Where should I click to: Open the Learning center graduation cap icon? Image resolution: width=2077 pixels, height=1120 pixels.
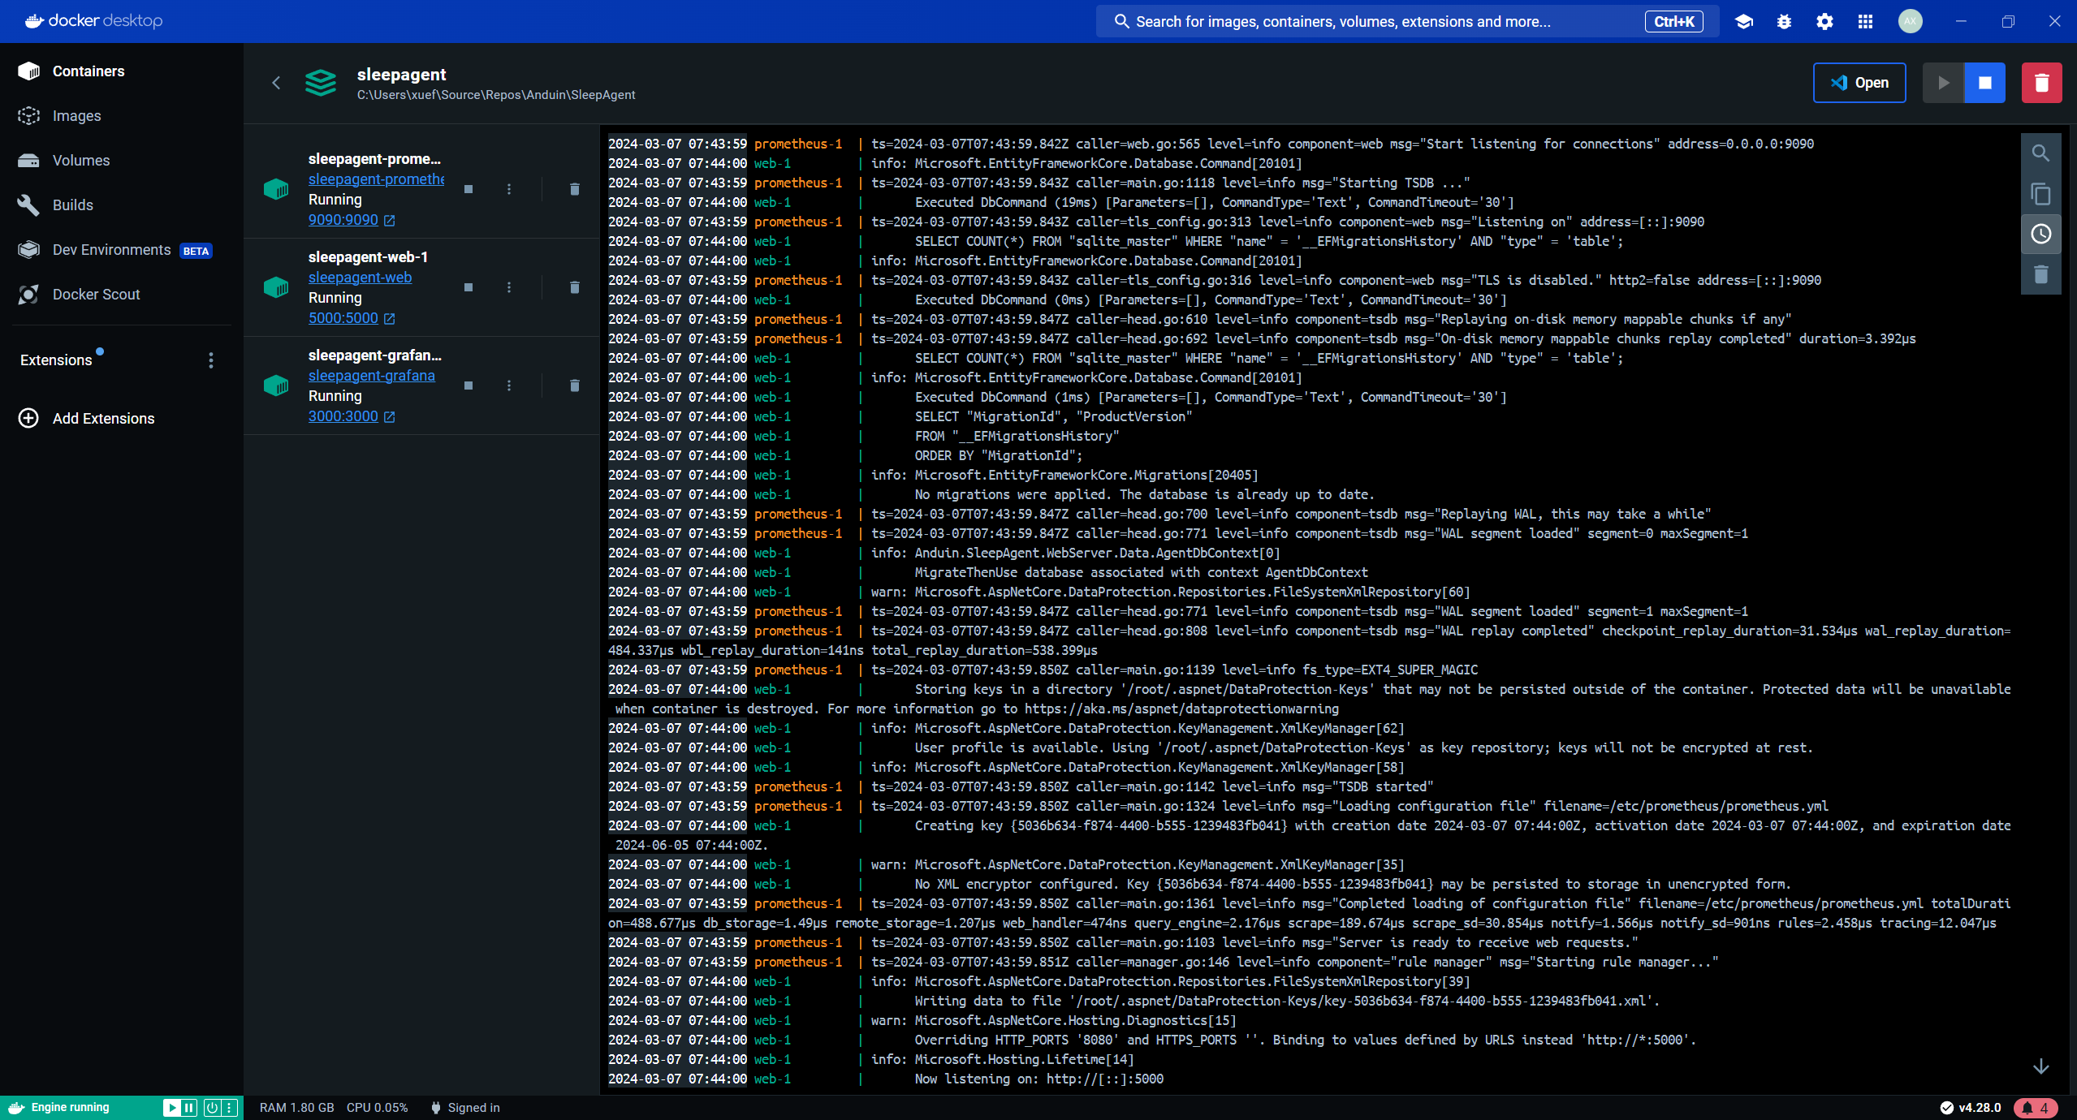tap(1743, 22)
